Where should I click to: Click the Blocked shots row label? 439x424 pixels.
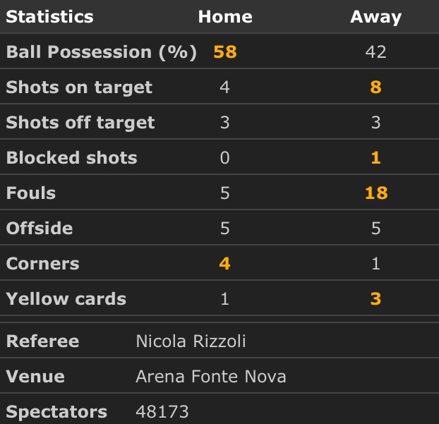(71, 158)
